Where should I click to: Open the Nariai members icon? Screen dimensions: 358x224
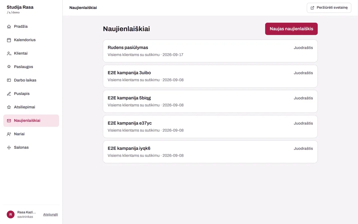pos(9,134)
